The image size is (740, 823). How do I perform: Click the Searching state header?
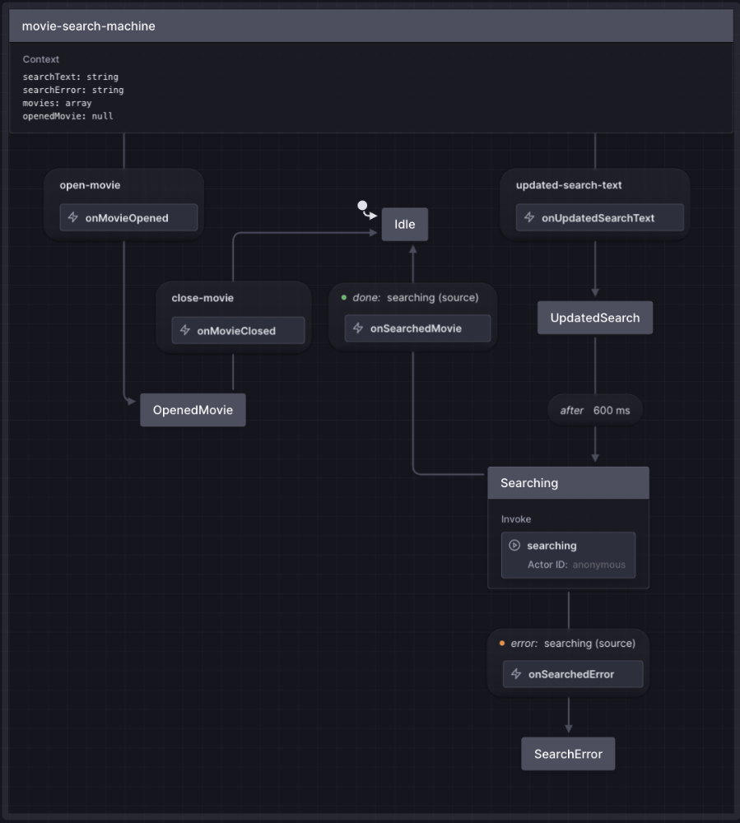coord(568,483)
